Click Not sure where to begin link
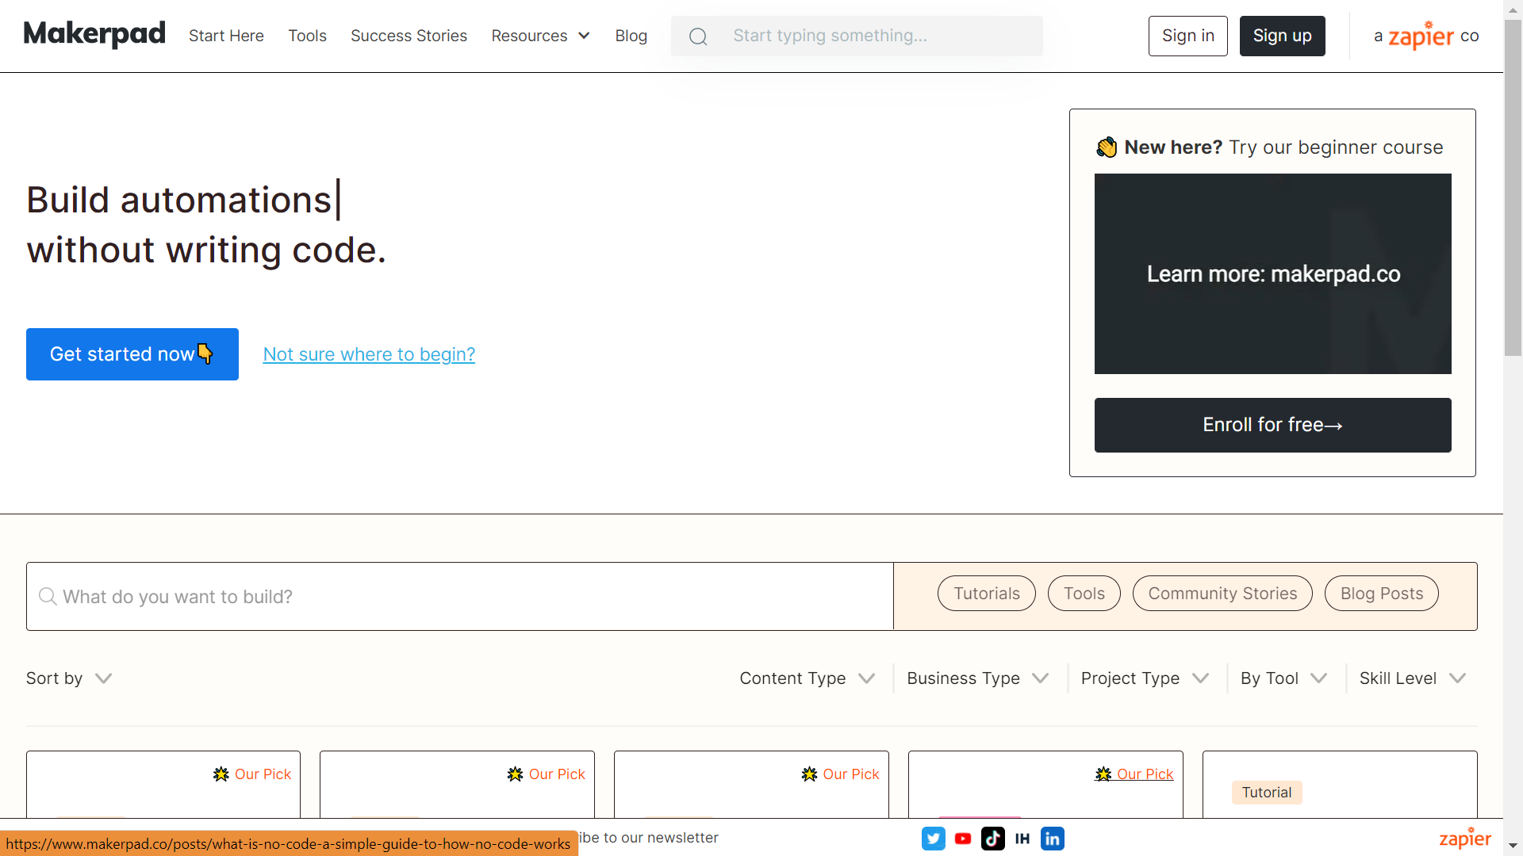 click(368, 354)
